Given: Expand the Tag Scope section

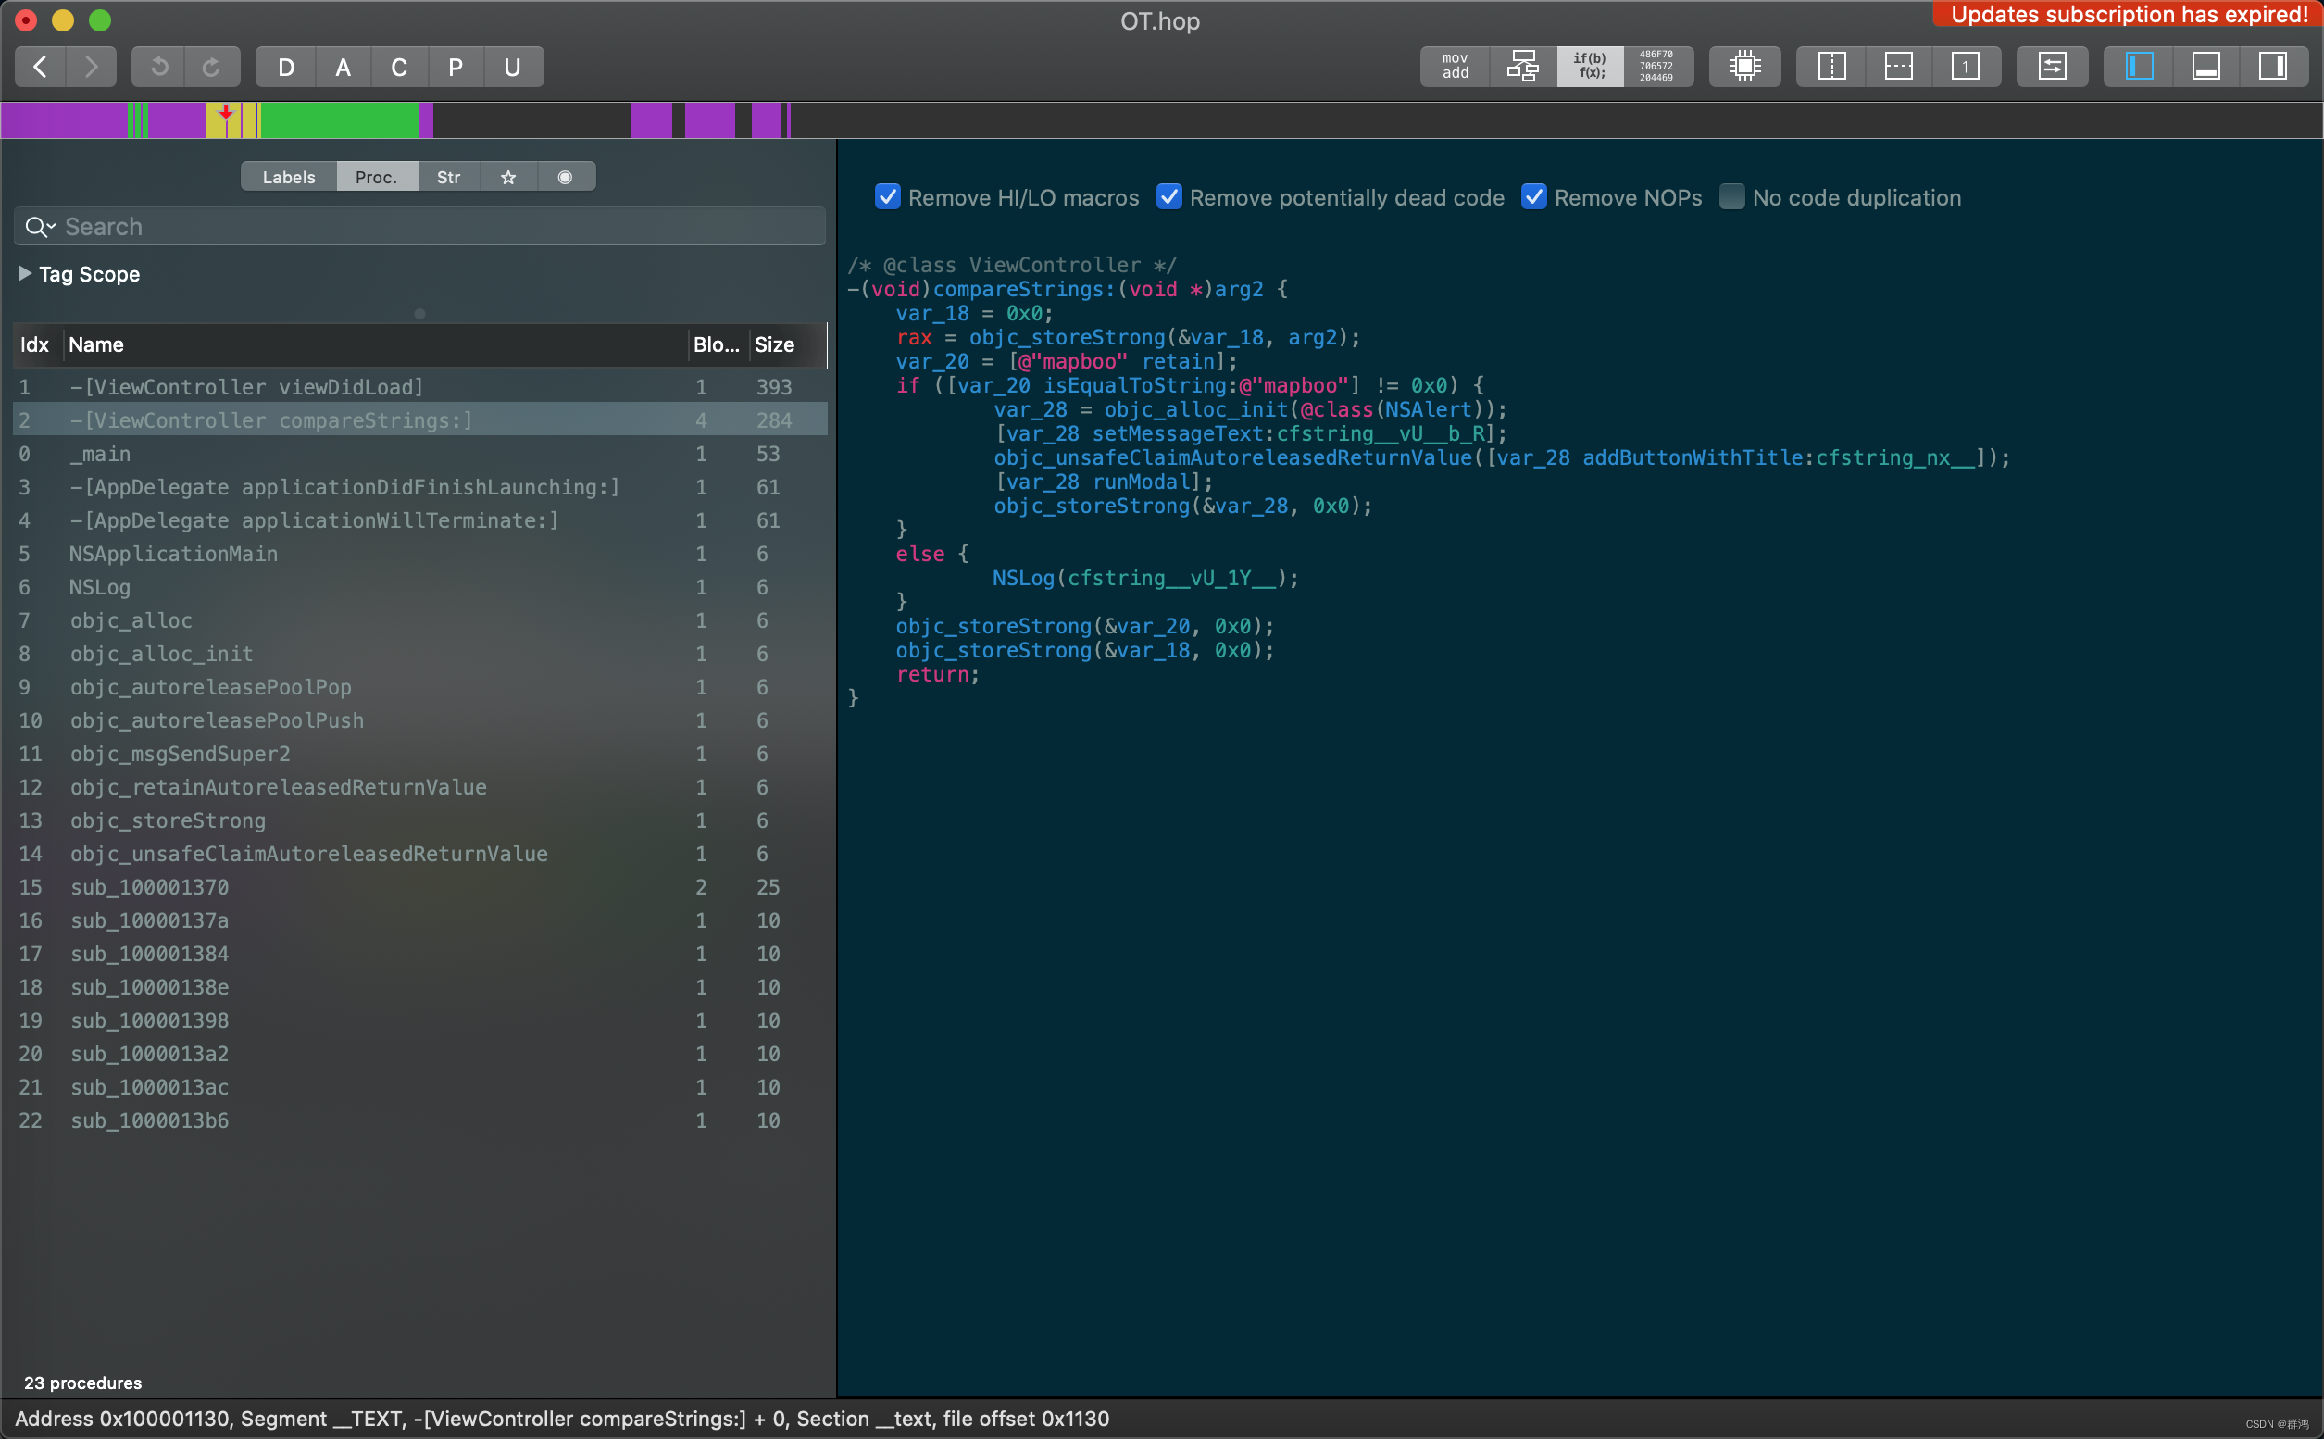Looking at the screenshot, I should tap(25, 274).
